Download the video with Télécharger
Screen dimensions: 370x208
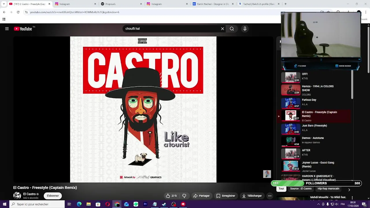252,196
